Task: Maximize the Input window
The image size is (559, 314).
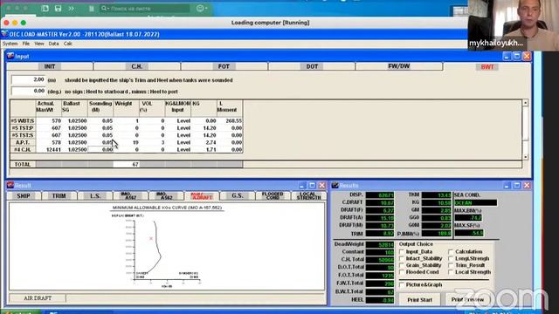Action: pyautogui.click(x=517, y=56)
